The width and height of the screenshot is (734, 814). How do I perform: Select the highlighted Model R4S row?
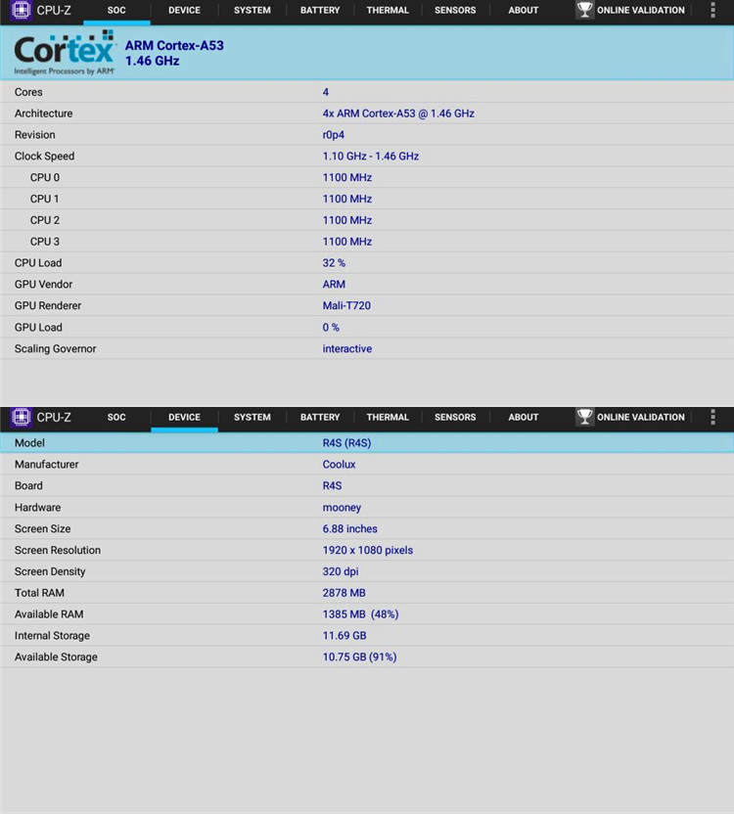tap(367, 443)
